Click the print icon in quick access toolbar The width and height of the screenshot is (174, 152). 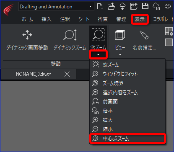pos(168,6)
